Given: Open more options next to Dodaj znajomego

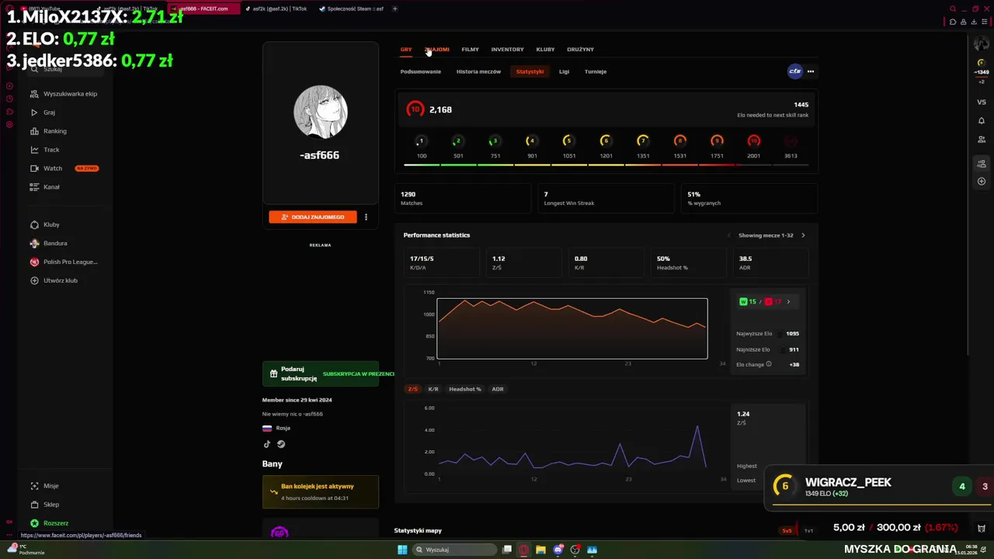Looking at the screenshot, I should (x=366, y=217).
